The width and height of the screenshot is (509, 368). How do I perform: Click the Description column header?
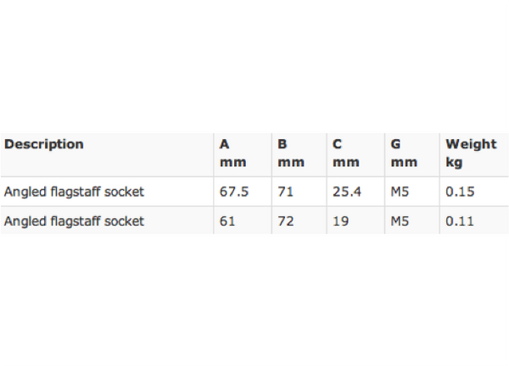coord(44,144)
